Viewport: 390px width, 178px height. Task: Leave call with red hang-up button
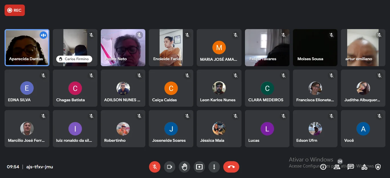click(231, 167)
